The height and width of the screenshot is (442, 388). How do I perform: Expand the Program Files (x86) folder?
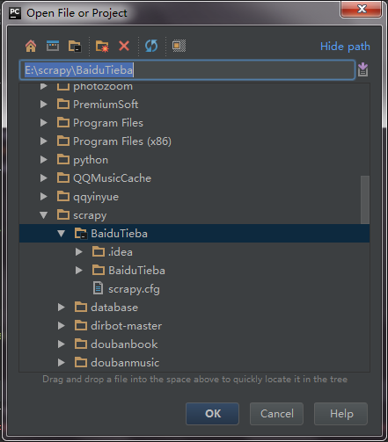(x=44, y=141)
